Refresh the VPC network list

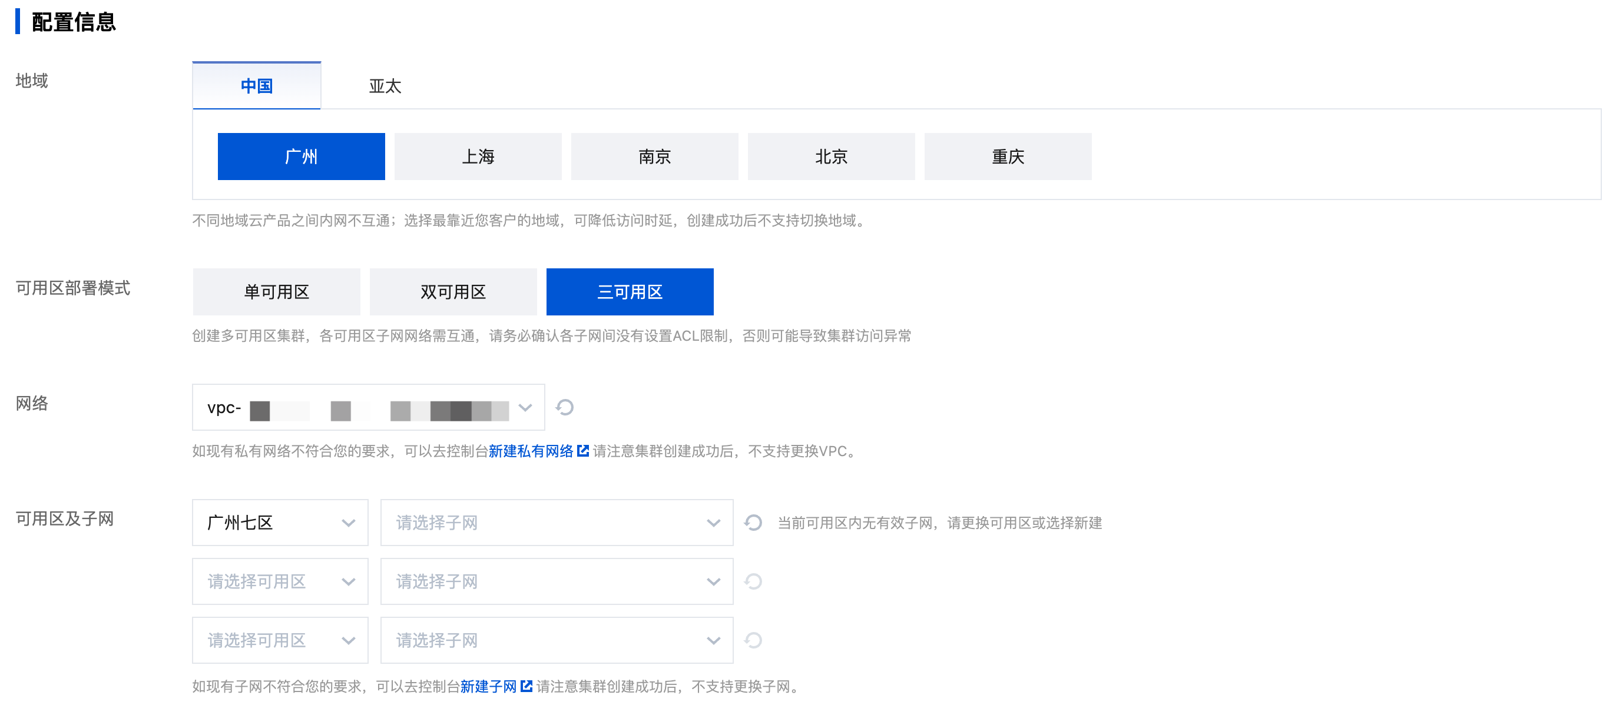(565, 407)
